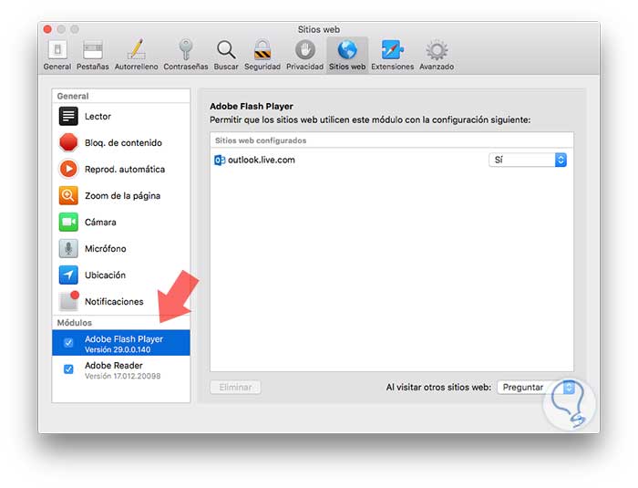Click the Micrófono label

pyautogui.click(x=106, y=248)
